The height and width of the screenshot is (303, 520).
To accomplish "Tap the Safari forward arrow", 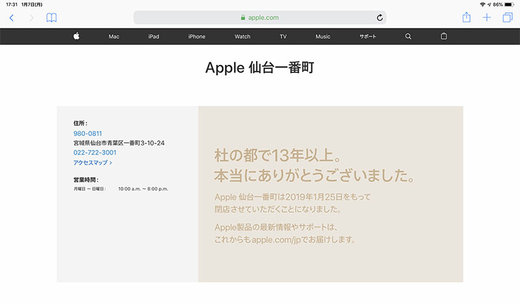I will pyautogui.click(x=31, y=18).
